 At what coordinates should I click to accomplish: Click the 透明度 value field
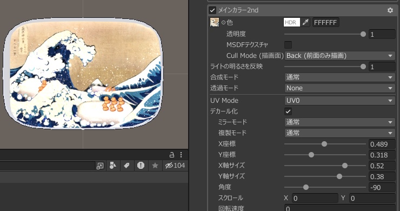tap(382, 34)
